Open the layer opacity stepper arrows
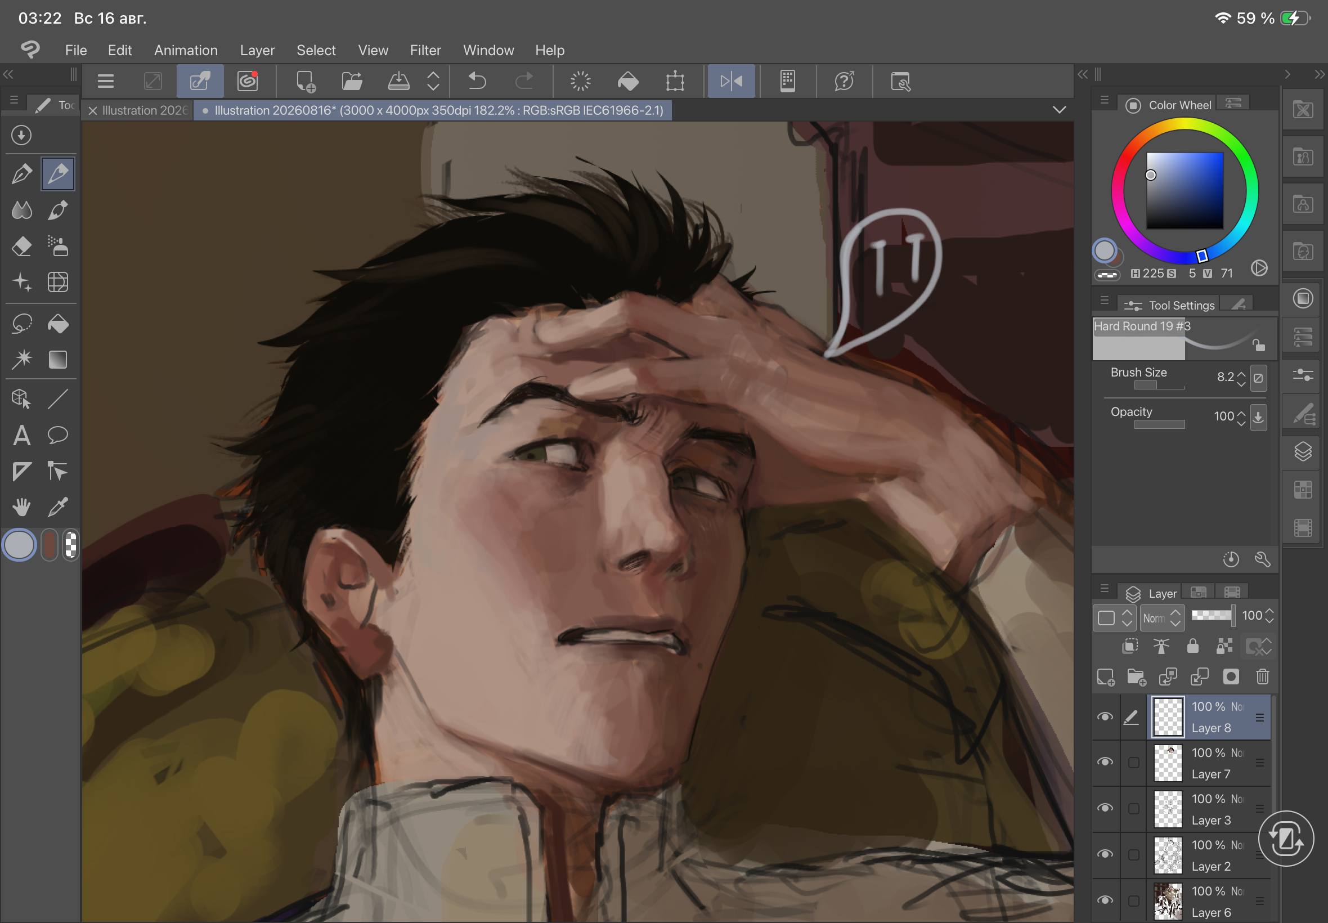The height and width of the screenshot is (923, 1328). 1269,616
